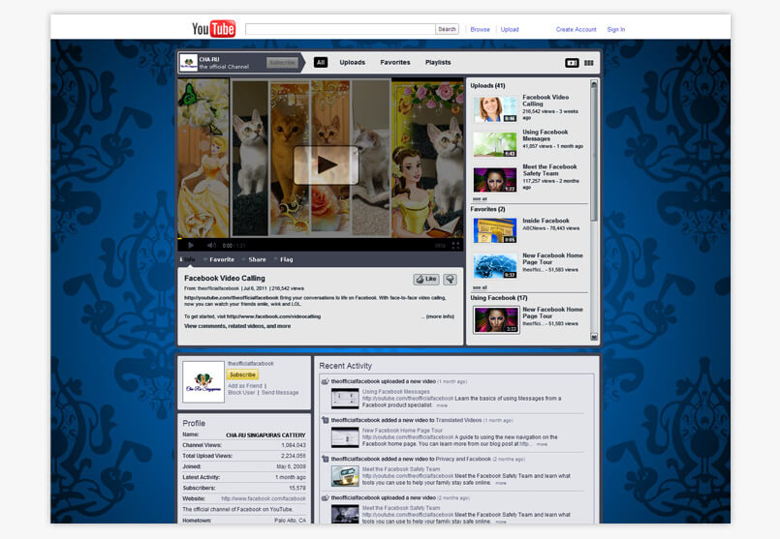Click Sign In
This screenshot has height=539, width=780.
tap(616, 30)
